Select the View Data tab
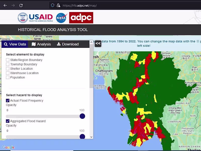The image size is (201, 151). click(x=15, y=44)
